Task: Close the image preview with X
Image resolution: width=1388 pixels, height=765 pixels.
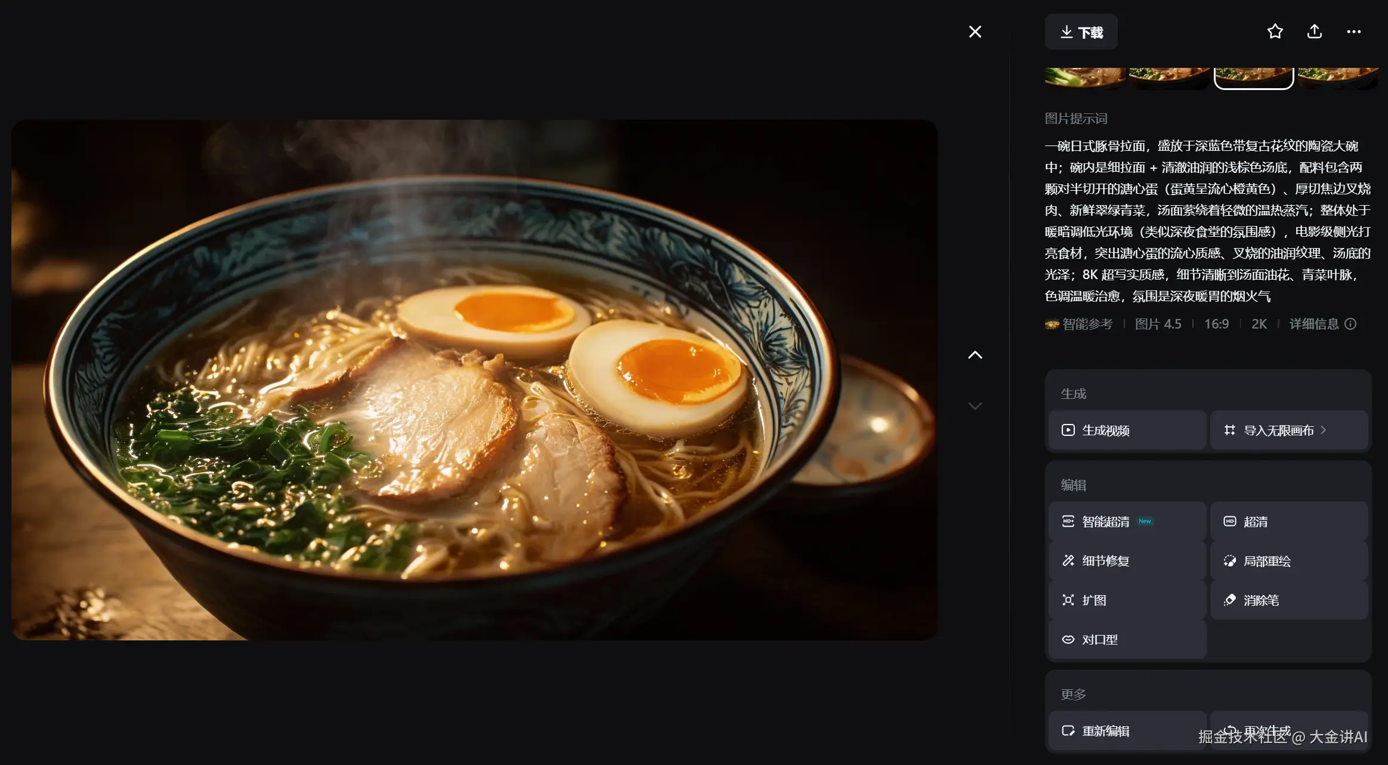Action: [x=975, y=32]
